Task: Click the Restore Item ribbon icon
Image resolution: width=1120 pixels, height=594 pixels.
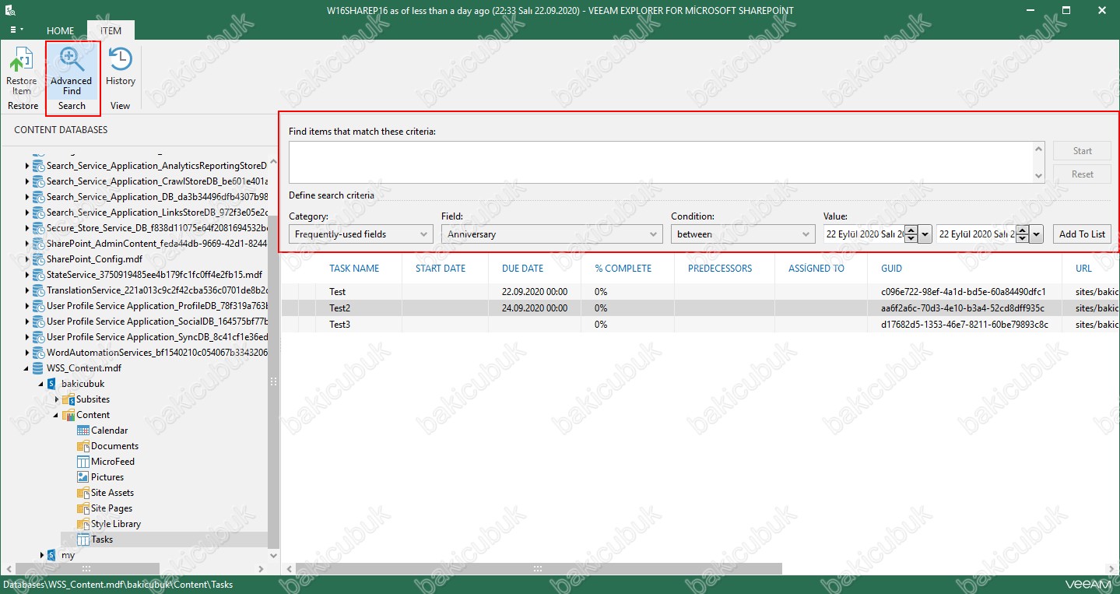Action: tap(22, 72)
